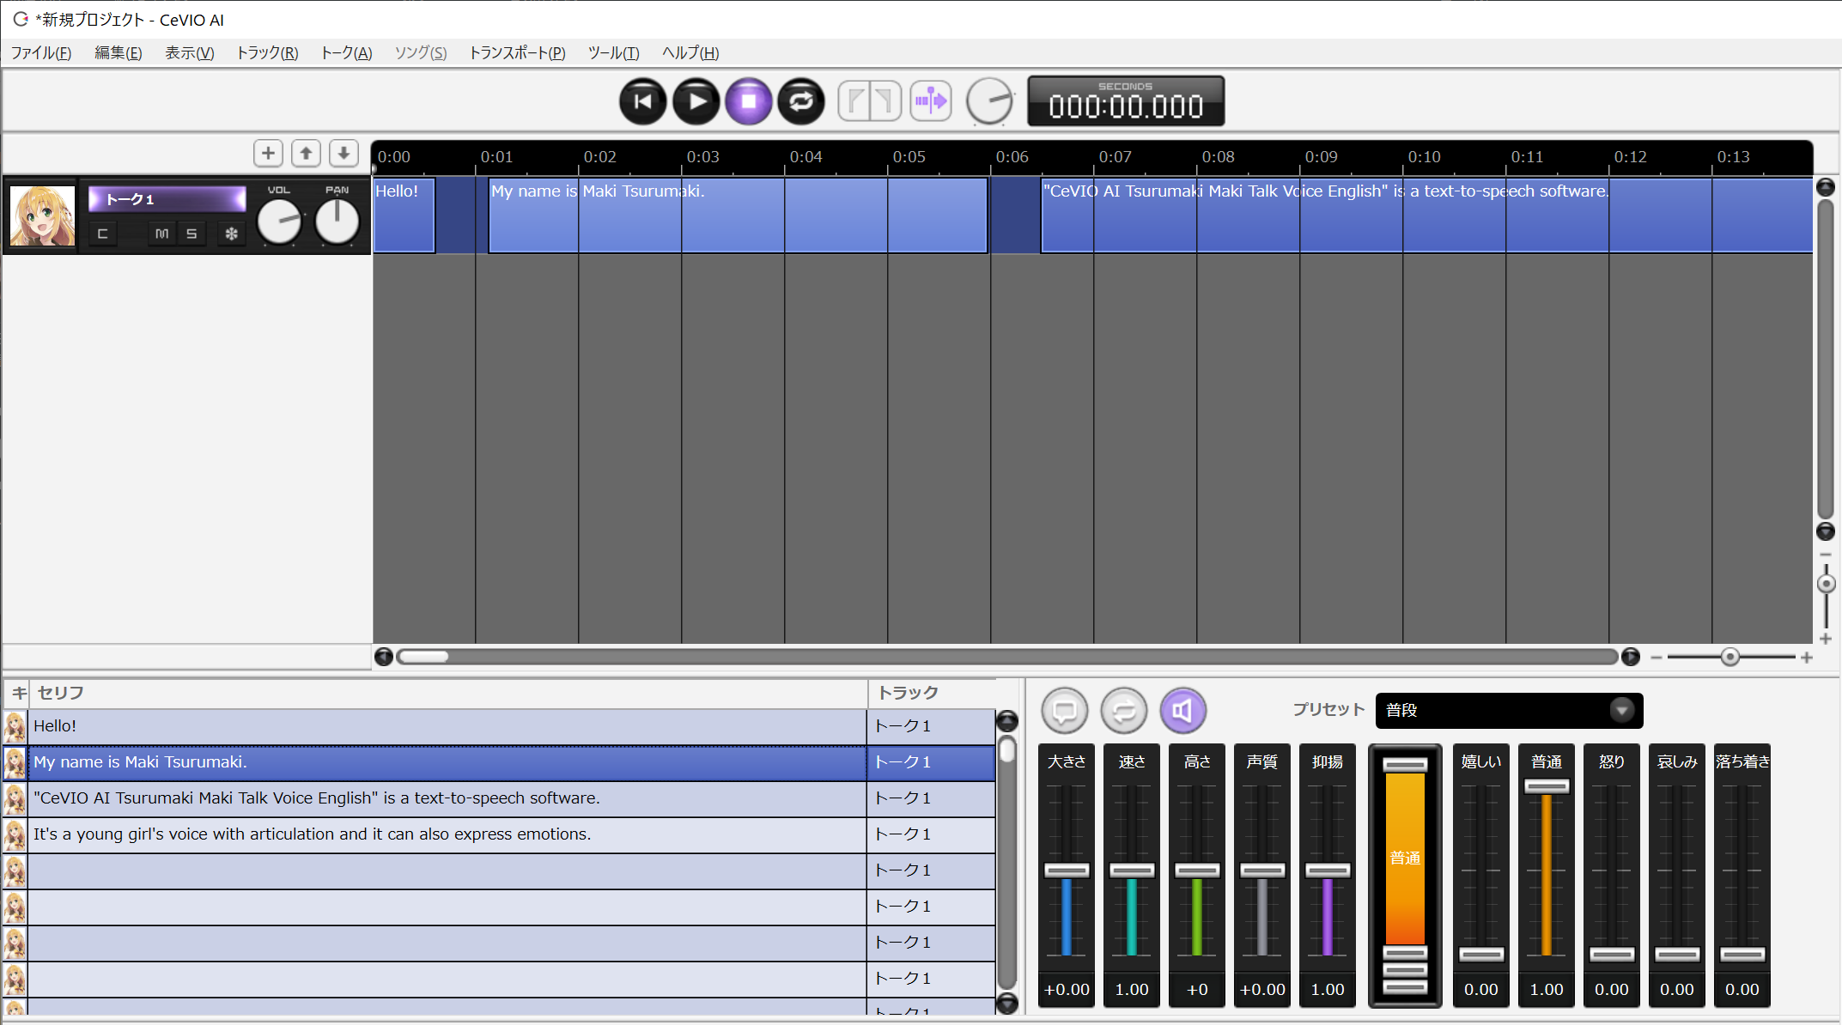Click Maki character portrait on track
The height and width of the screenshot is (1025, 1842).
coord(42,215)
